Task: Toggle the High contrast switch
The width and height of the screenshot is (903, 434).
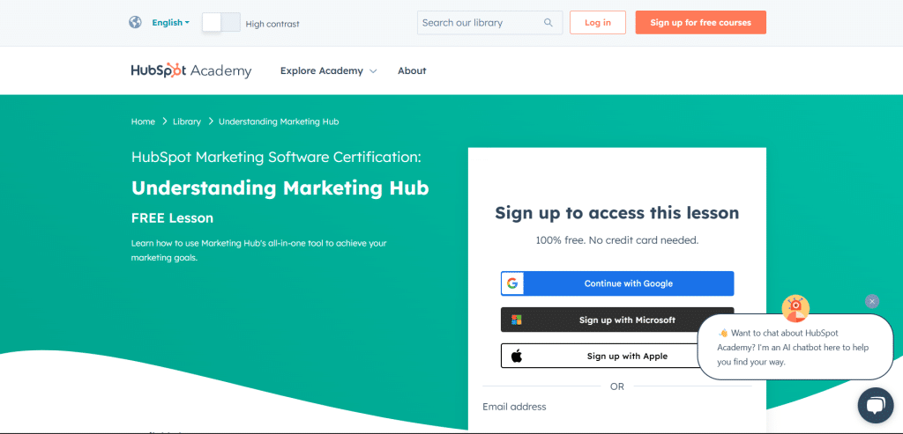Action: 221,22
